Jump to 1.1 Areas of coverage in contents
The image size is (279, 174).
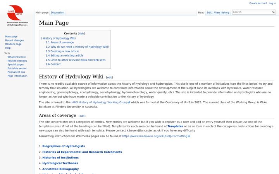coord(60,43)
